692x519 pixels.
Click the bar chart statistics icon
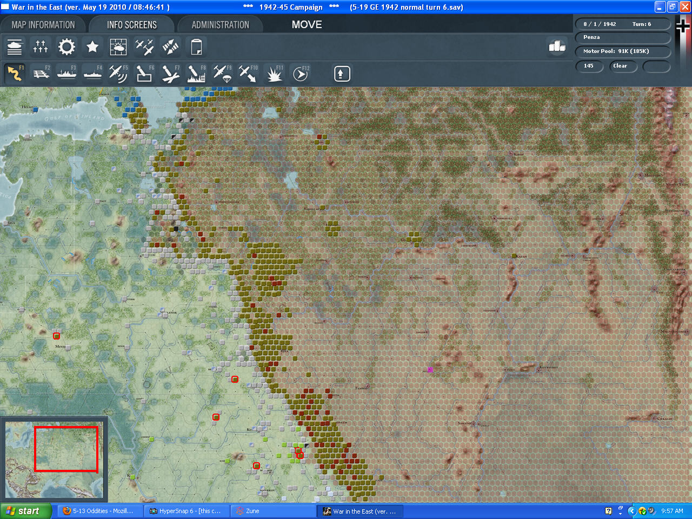pos(556,47)
